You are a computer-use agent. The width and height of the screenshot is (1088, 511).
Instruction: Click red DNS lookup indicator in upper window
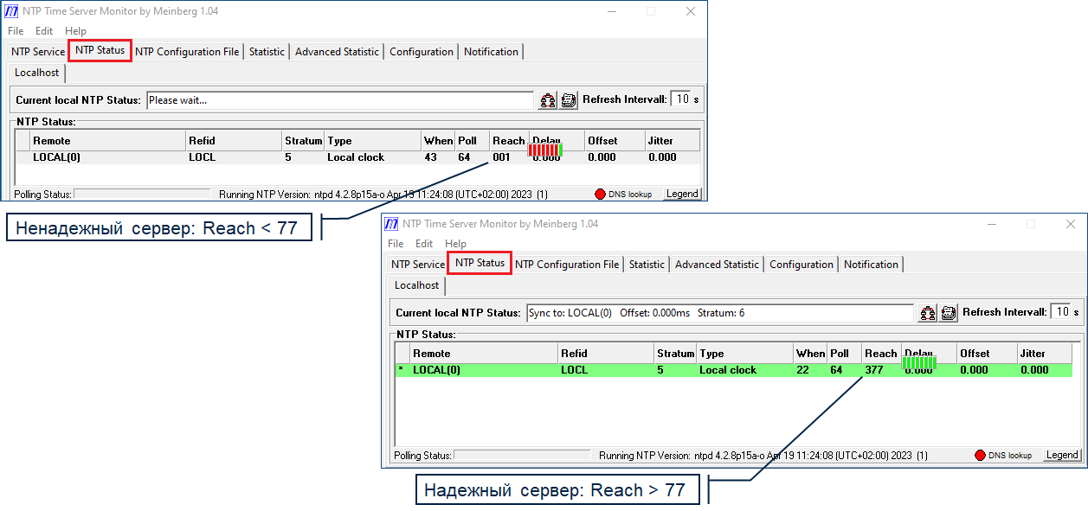pyautogui.click(x=601, y=194)
